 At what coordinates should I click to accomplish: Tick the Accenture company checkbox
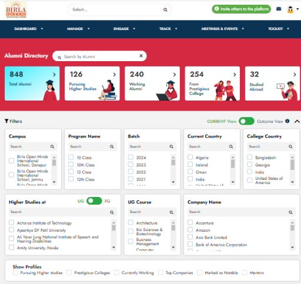pos(190,222)
